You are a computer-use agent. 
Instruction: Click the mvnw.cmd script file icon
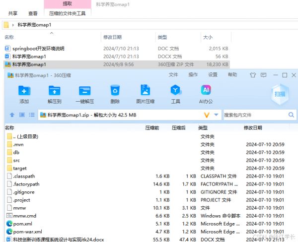[9, 216]
